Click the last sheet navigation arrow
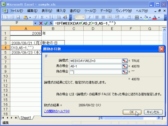 [16, 118]
